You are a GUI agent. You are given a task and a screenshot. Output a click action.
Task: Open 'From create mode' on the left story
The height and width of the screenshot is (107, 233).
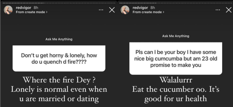(32, 12)
